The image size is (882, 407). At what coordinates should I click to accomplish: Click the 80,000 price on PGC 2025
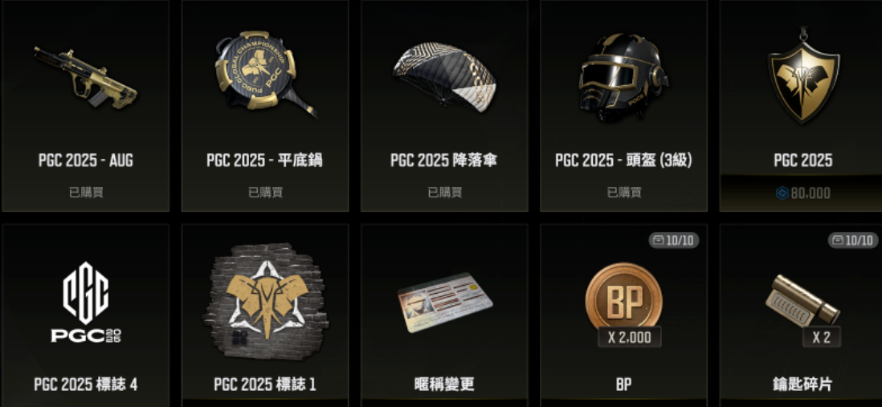pyautogui.click(x=803, y=193)
